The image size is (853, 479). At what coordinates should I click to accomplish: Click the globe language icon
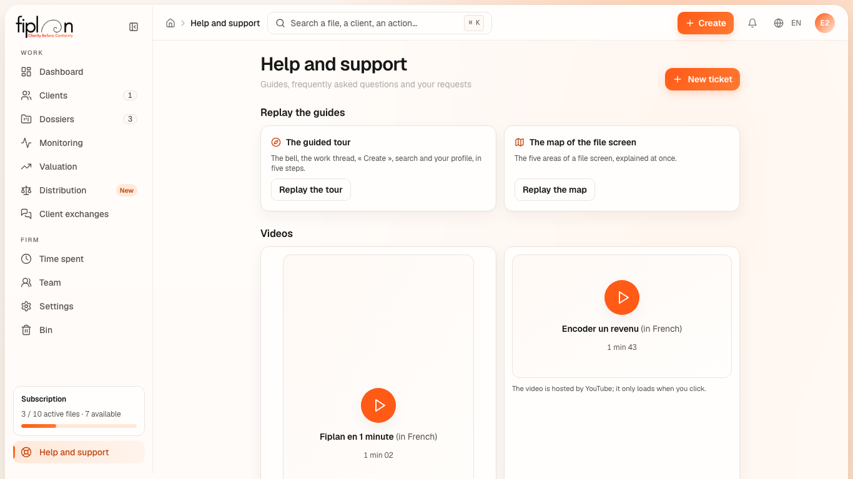779,23
